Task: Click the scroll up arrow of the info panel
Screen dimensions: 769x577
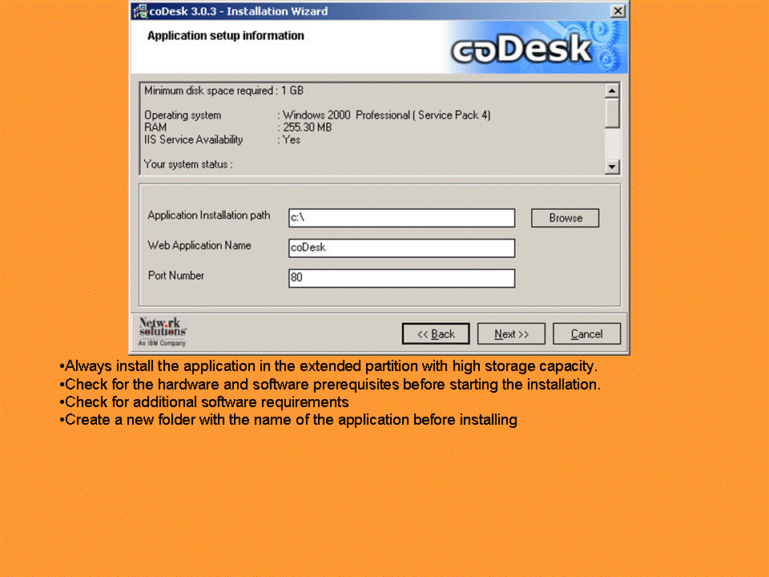Action: click(613, 90)
